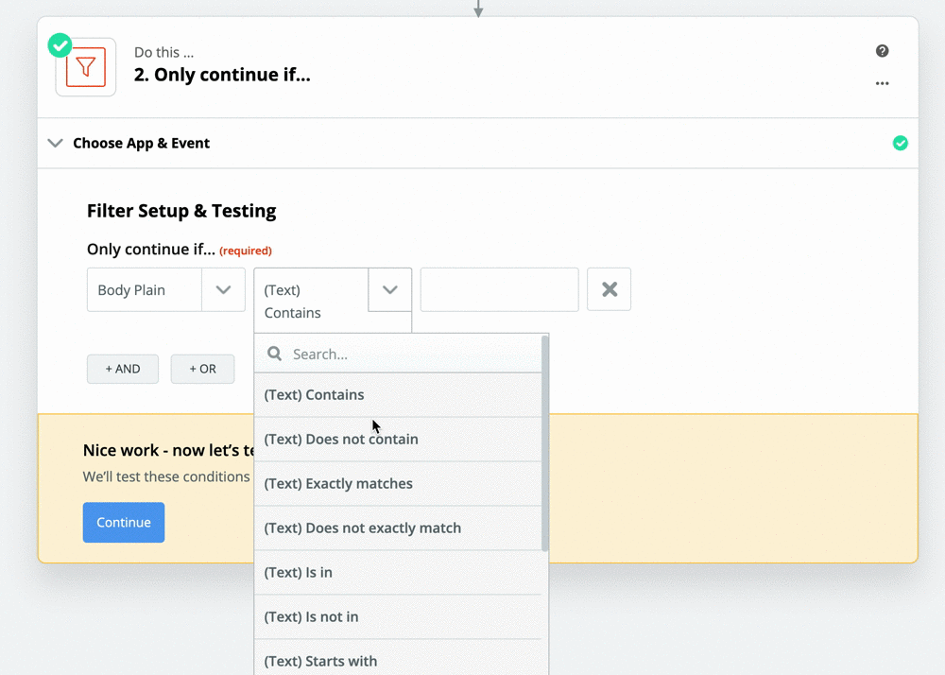Screen dimensions: 945x675
Task: Select the "(Text) Contains" option
Action: pos(314,394)
